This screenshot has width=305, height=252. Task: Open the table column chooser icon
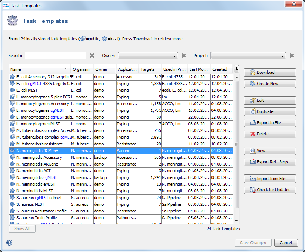236,69
